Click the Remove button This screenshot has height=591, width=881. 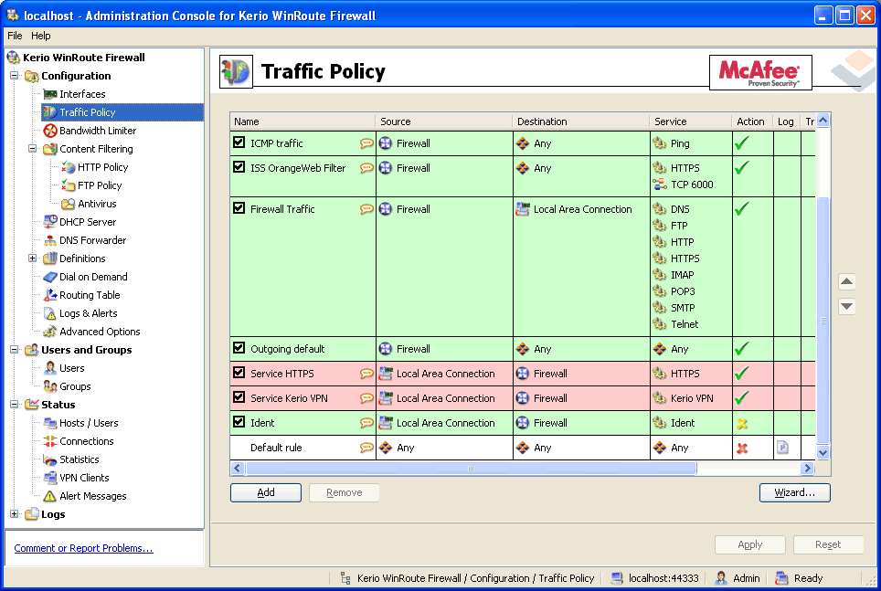pos(344,492)
